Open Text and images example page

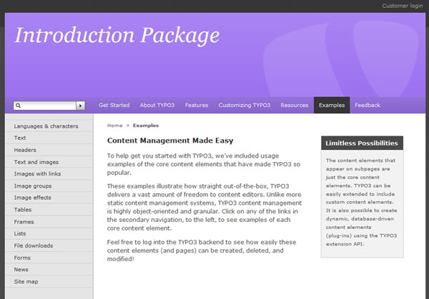[36, 162]
